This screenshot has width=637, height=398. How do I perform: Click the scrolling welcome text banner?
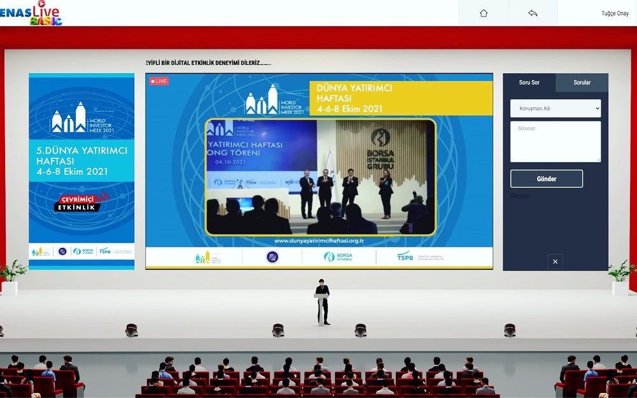tap(208, 63)
